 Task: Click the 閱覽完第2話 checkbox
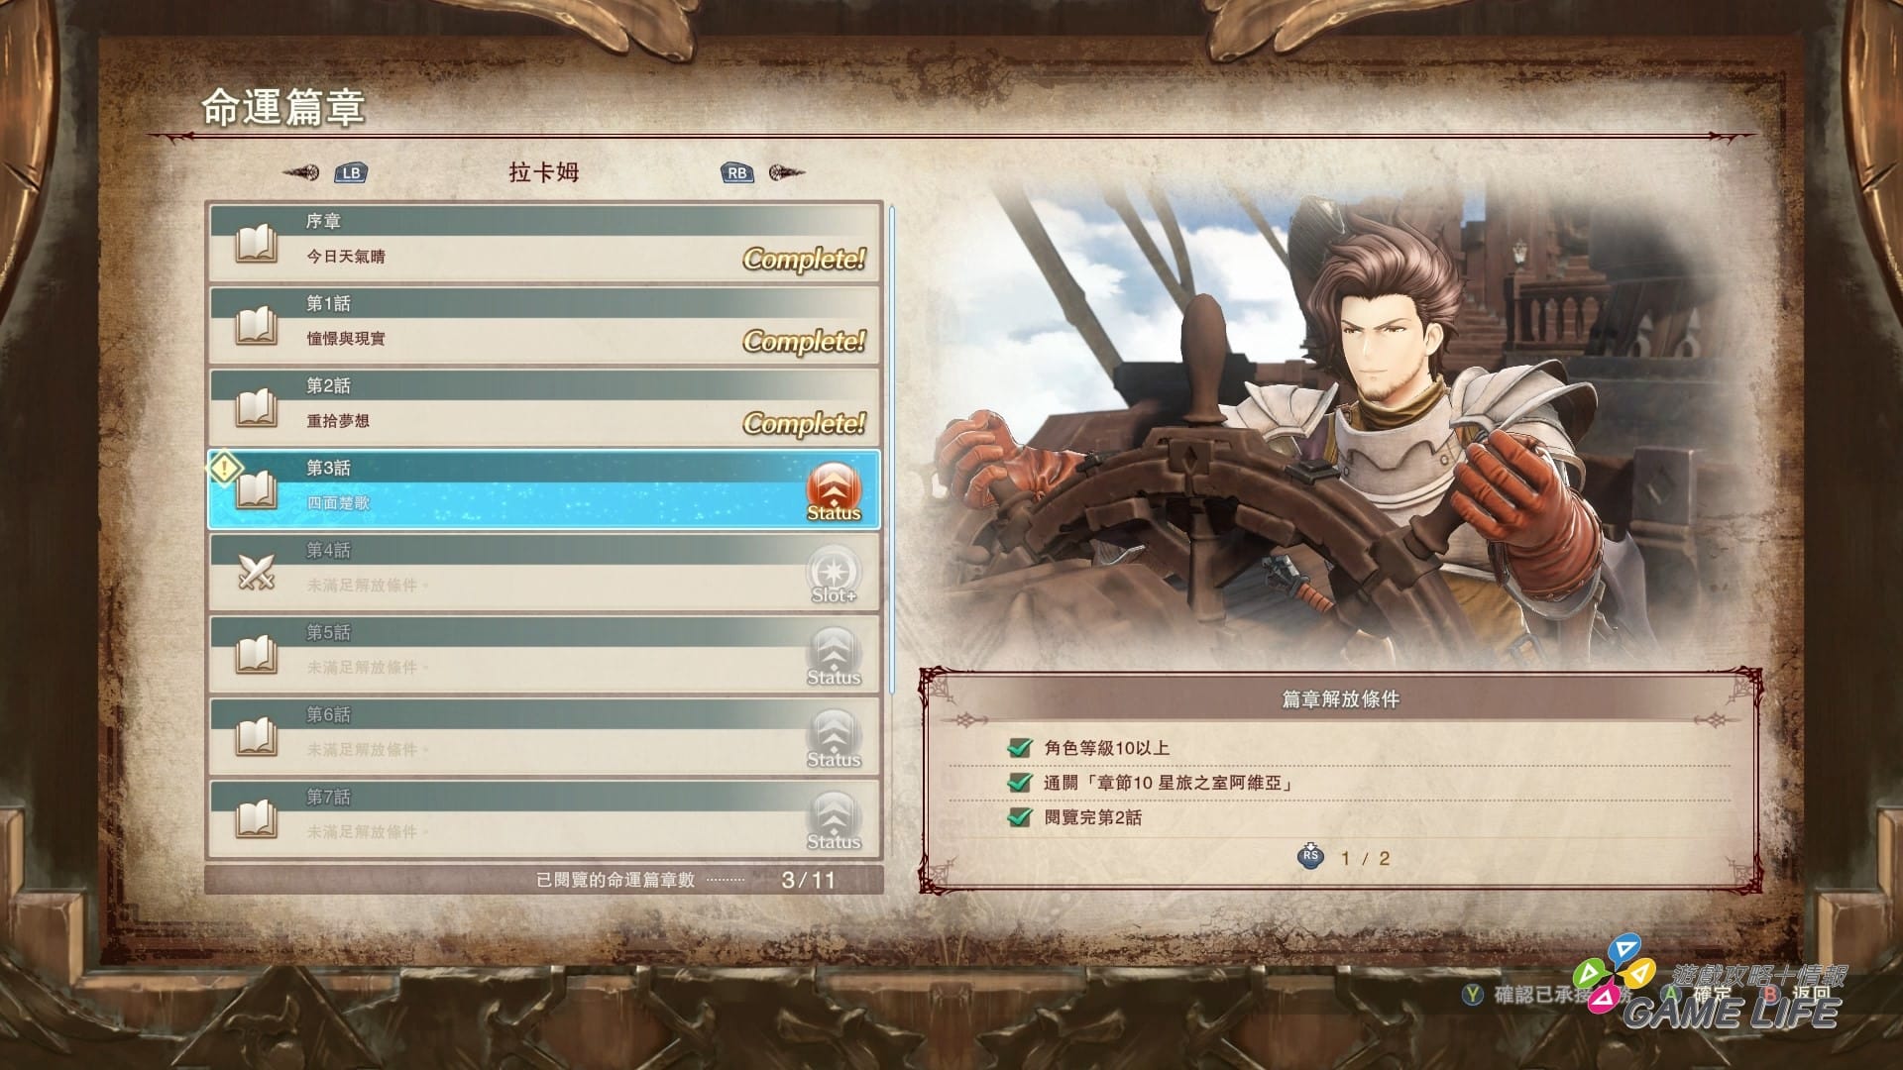tap(1020, 816)
